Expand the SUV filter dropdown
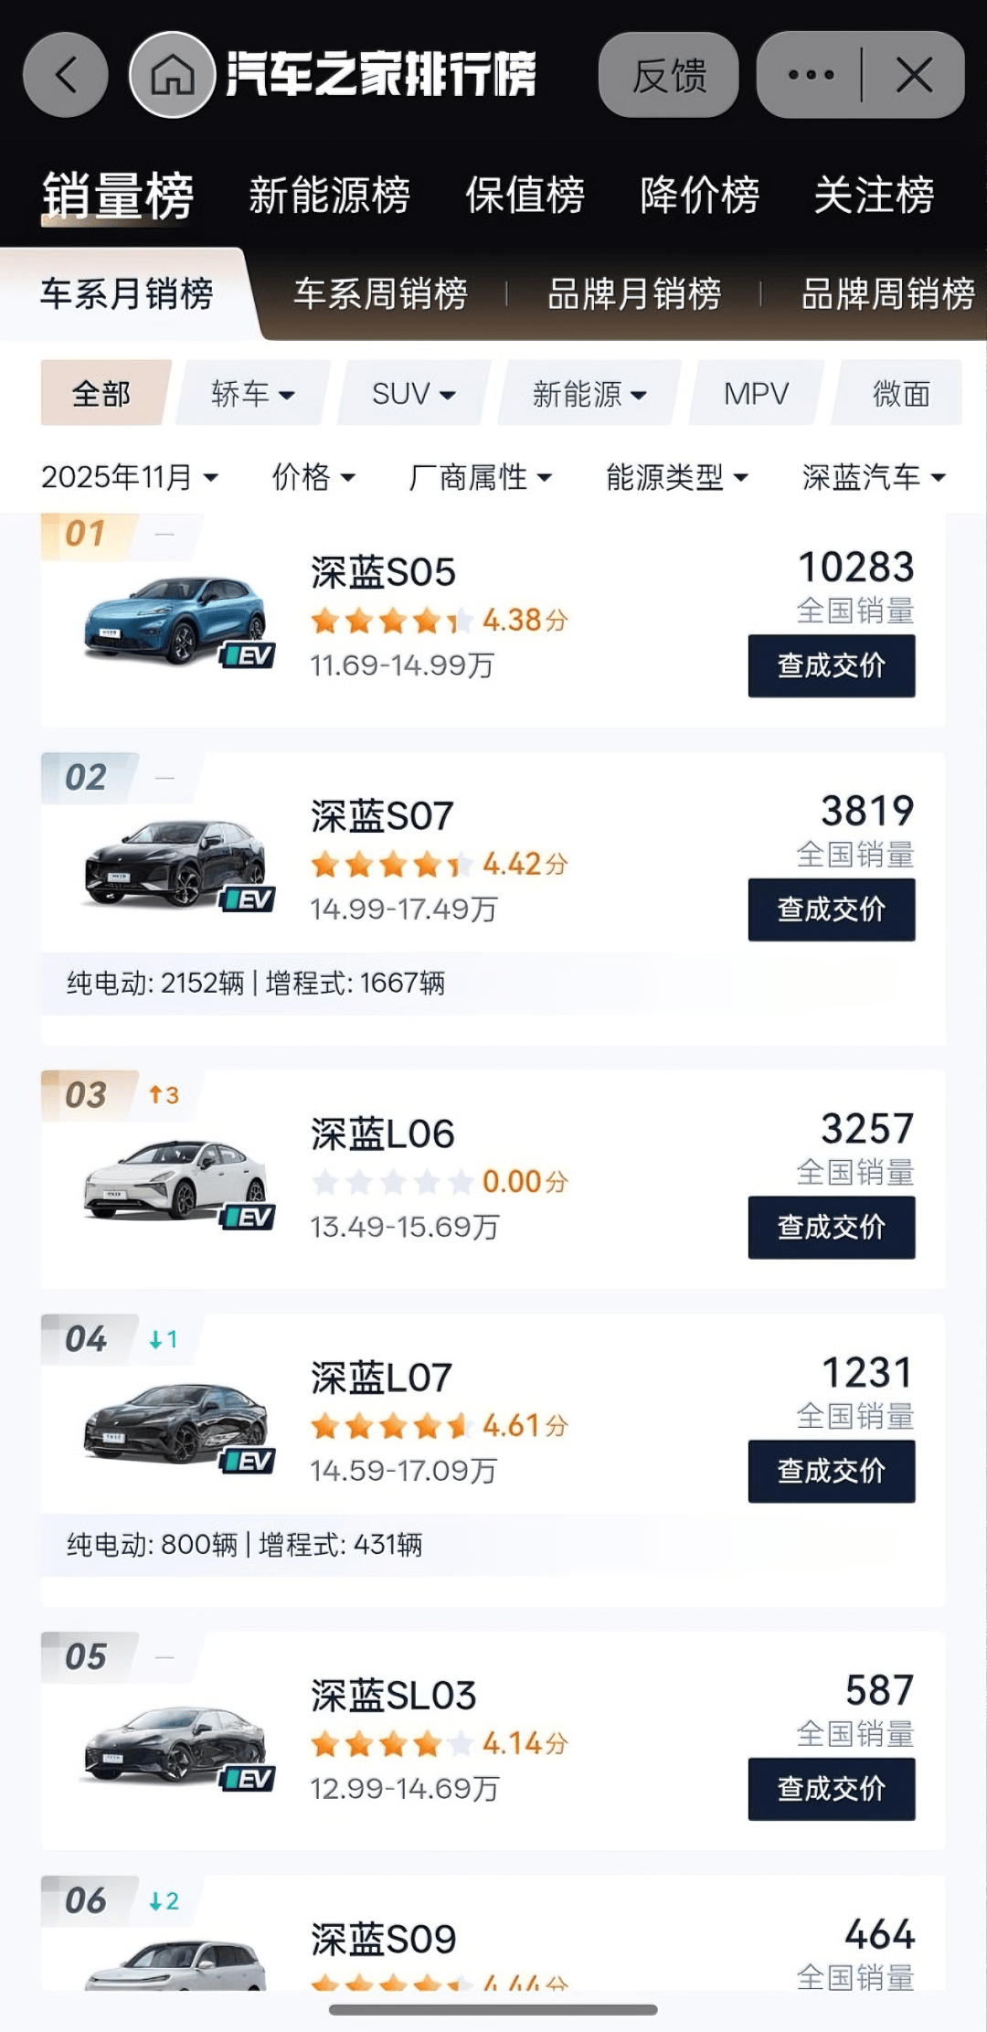The height and width of the screenshot is (2032, 987). (413, 394)
